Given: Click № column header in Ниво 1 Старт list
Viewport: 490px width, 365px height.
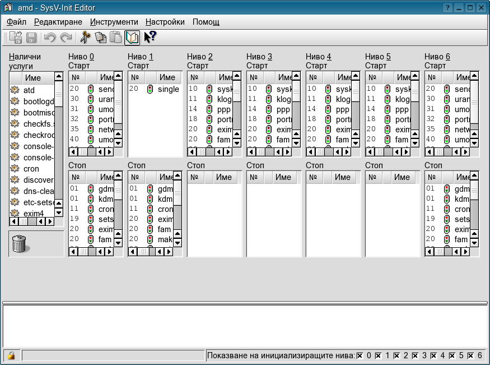Looking at the screenshot, I should 134,77.
